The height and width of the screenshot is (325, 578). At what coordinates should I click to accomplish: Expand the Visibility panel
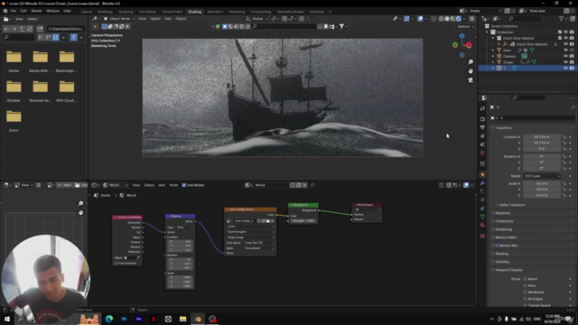click(x=502, y=262)
